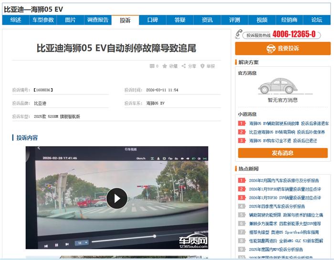The image size is (334, 260).
Task: Select the 经销商 tab
Action: (x=289, y=20)
